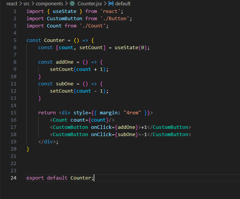This screenshot has width=240, height=199.
Task: Click 'onClick={subOne}' attribute on line 18
Action: [x=115, y=135]
